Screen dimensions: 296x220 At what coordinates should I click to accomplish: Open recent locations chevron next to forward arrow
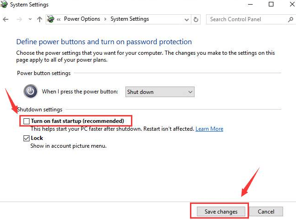pyautogui.click(x=30, y=19)
